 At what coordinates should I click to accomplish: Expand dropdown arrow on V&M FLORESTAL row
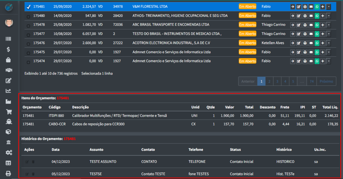(328, 7)
